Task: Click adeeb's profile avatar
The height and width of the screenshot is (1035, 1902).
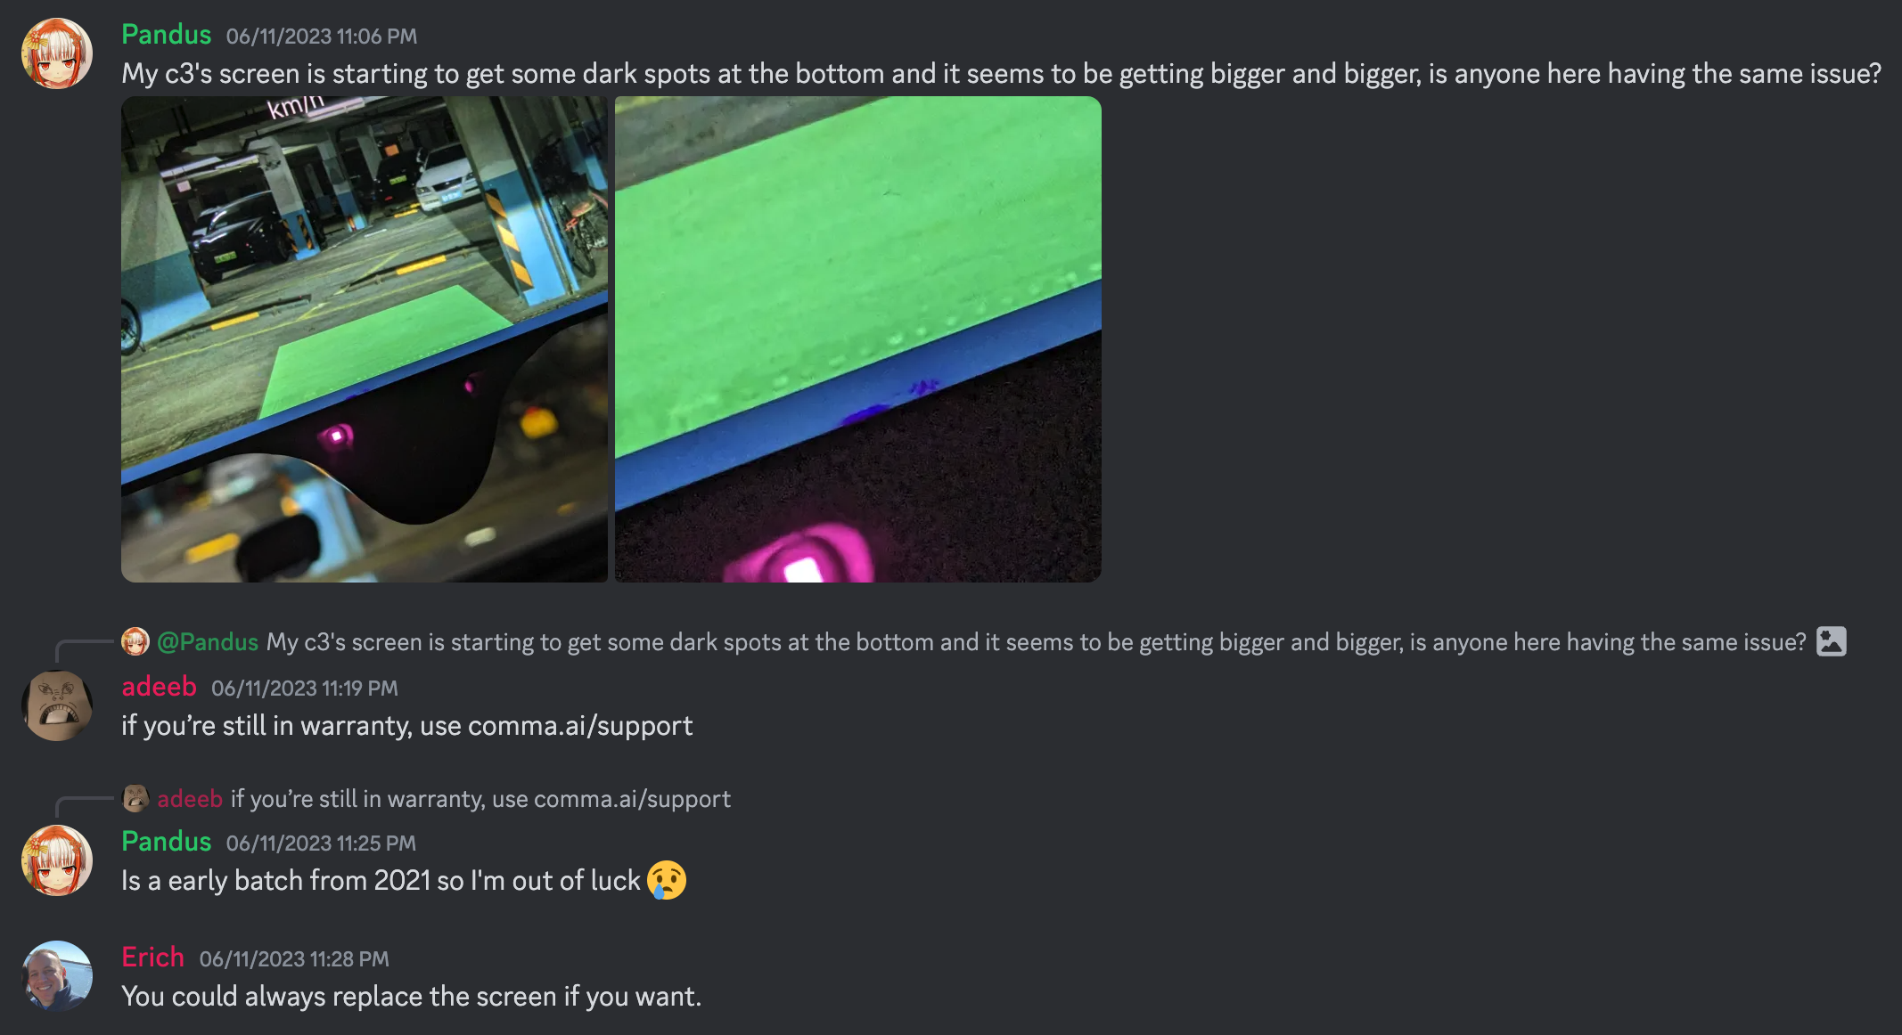Action: click(x=57, y=705)
